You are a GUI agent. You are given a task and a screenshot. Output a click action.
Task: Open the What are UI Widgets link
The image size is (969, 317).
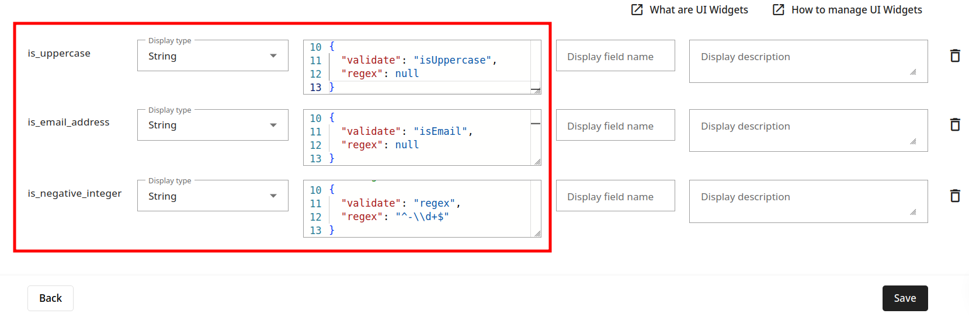(699, 10)
